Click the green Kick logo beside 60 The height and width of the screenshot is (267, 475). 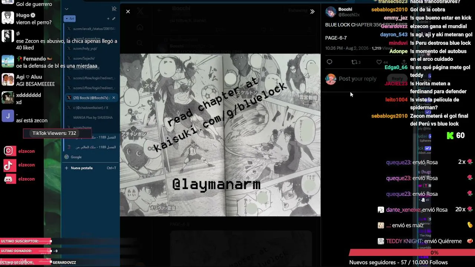coord(450,136)
